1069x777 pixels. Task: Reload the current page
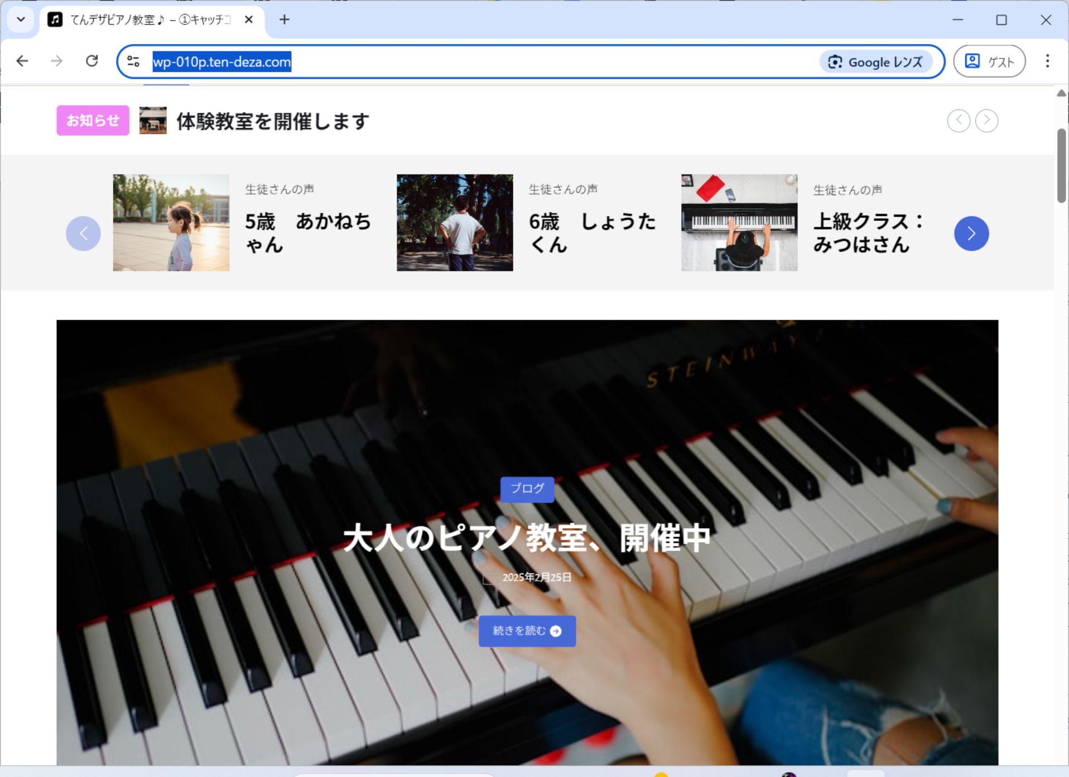pos(92,61)
